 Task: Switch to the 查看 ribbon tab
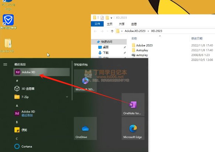(134, 24)
